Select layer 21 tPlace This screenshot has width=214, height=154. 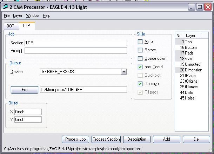pos(192,76)
